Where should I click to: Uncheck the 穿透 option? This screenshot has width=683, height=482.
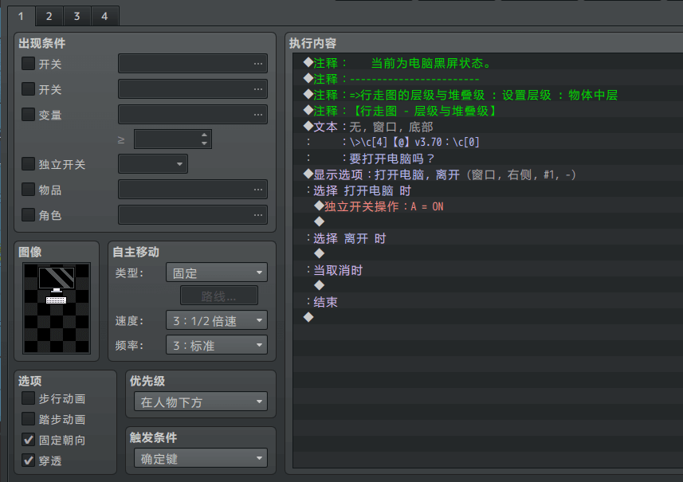pyautogui.click(x=28, y=460)
